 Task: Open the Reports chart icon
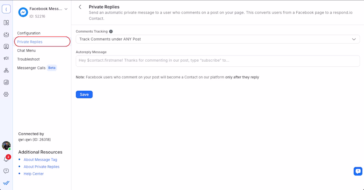(6, 82)
